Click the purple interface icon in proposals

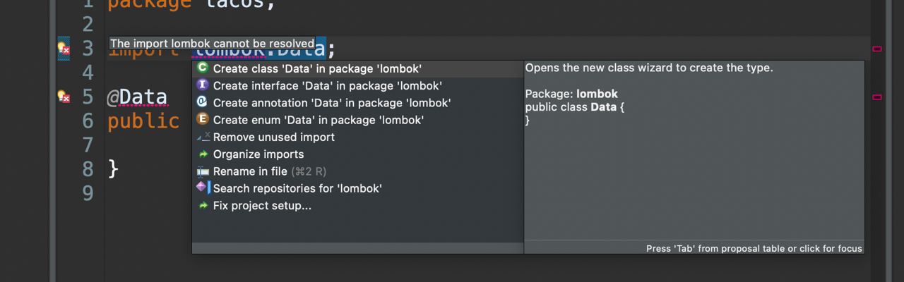pos(203,85)
